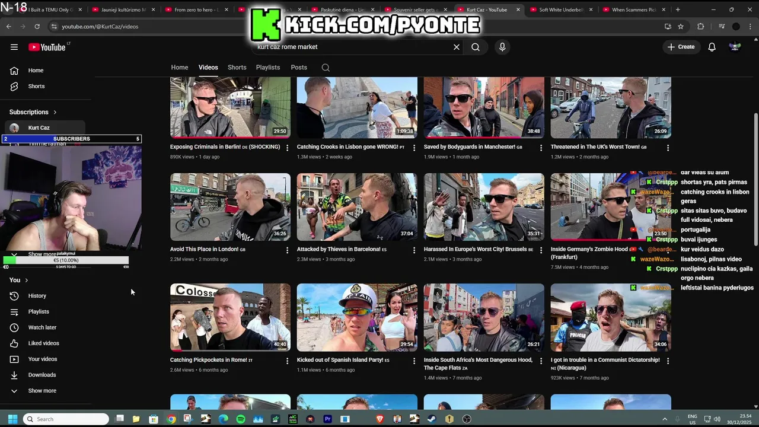Image resolution: width=759 pixels, height=427 pixels.
Task: Open options for Catching Crooks in Lisbon video
Action: click(x=414, y=148)
